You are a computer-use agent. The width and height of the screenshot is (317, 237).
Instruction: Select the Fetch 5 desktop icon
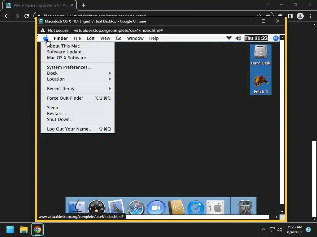pyautogui.click(x=261, y=84)
